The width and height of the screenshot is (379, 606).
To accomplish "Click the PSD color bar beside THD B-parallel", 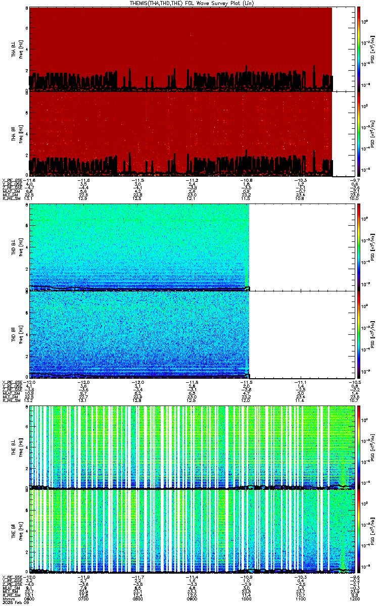I will [x=359, y=334].
